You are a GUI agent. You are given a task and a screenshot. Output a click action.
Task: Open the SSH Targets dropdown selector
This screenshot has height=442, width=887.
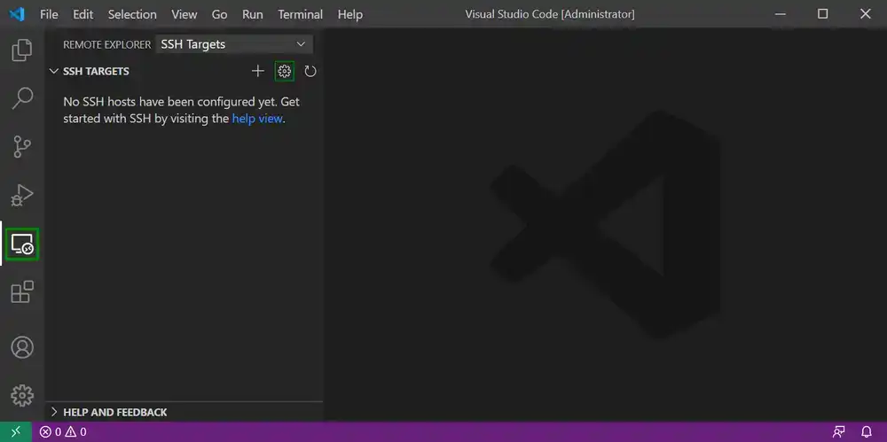[x=233, y=44]
